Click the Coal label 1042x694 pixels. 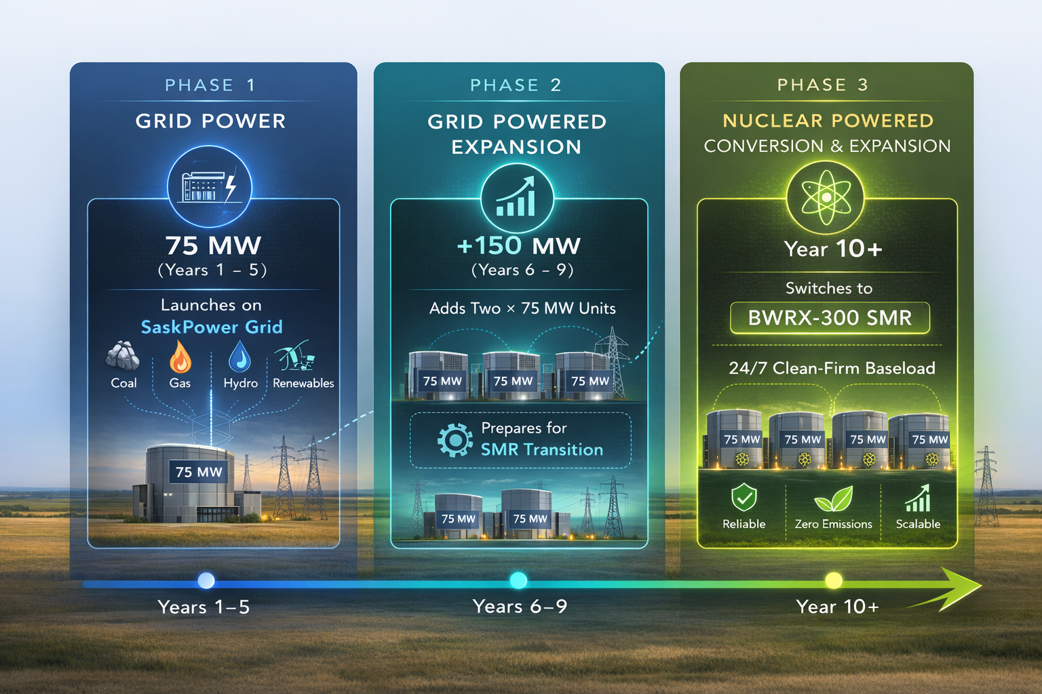pos(123,383)
